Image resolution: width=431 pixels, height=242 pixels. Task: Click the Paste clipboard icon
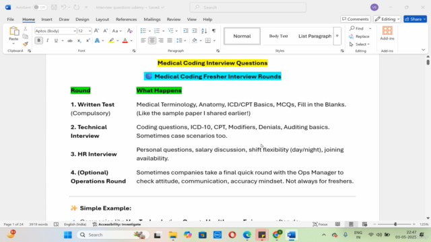point(13,31)
